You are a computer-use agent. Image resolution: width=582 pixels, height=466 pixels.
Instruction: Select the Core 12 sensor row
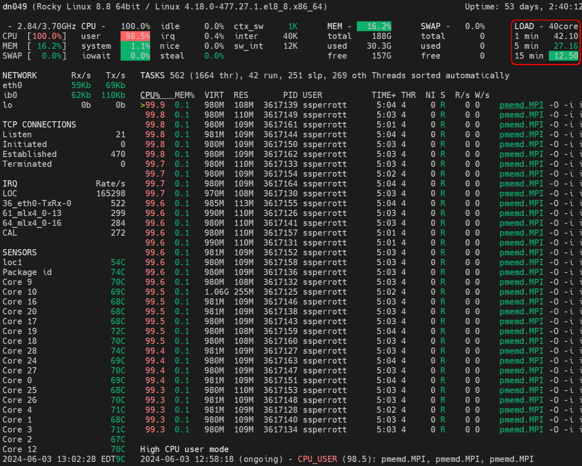[x=64, y=449]
